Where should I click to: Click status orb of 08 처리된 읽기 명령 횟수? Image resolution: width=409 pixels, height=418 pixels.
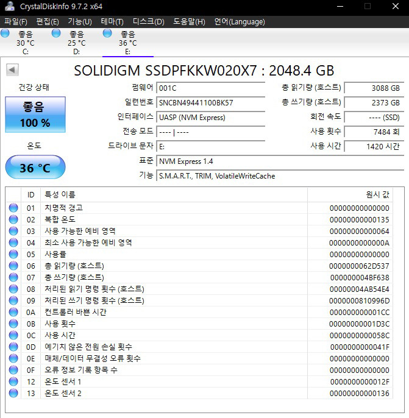coord(13,289)
